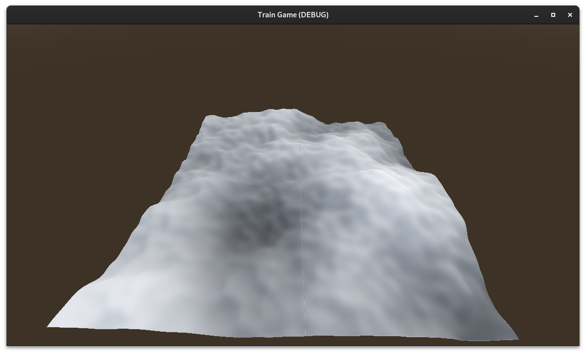Click the Train Game (DEBUG) title text

point(293,15)
